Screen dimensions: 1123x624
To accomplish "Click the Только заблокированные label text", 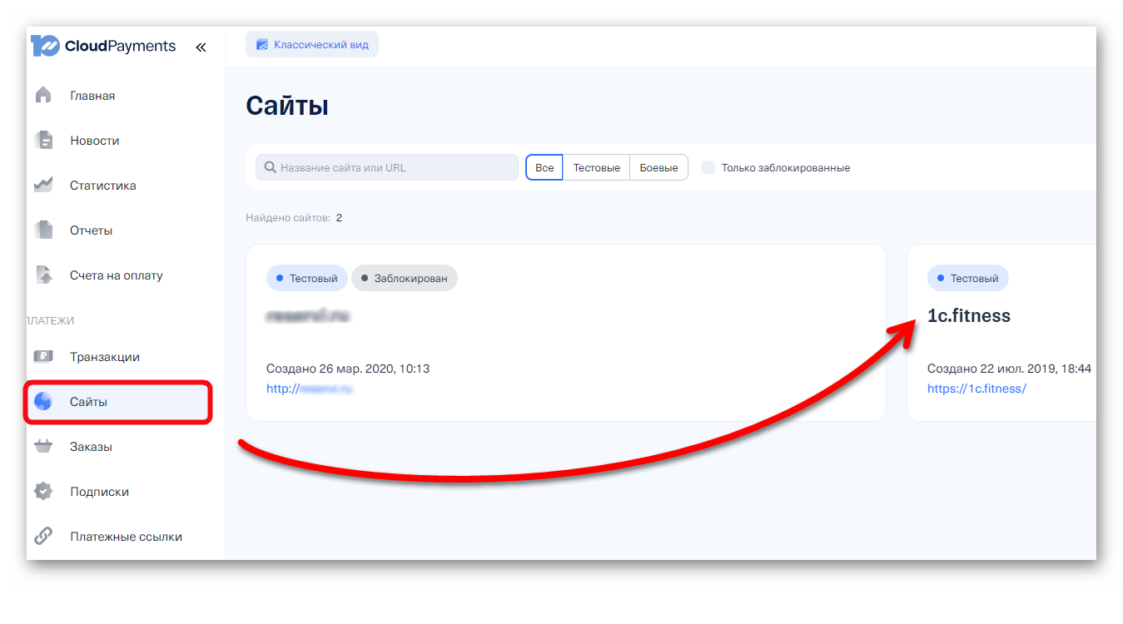I will [x=786, y=167].
